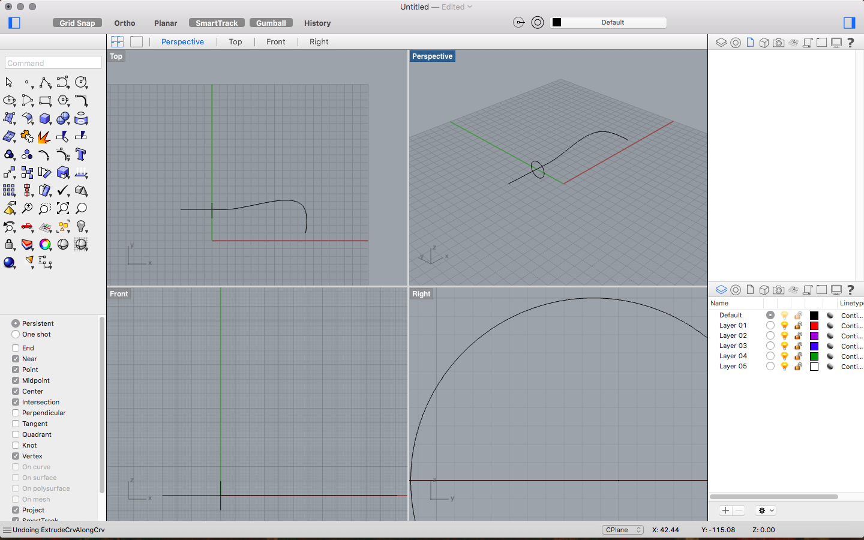The image size is (864, 540).
Task: Add a new layer with plus button
Action: pos(725,511)
